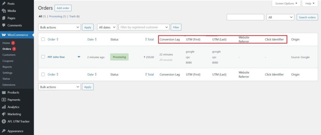The height and width of the screenshot is (135, 321).
Task: Show the All orders view
Action: pyautogui.click(x=40, y=16)
